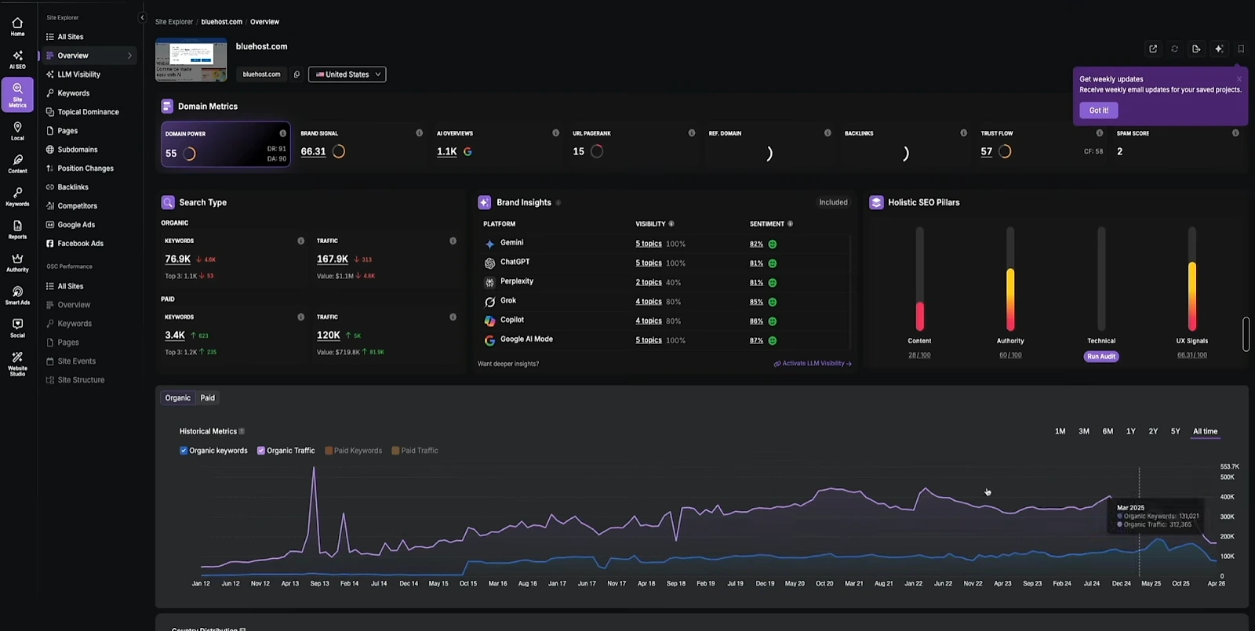Image resolution: width=1255 pixels, height=631 pixels.
Task: Show Domain Power info tooltip icon
Action: 283,133
